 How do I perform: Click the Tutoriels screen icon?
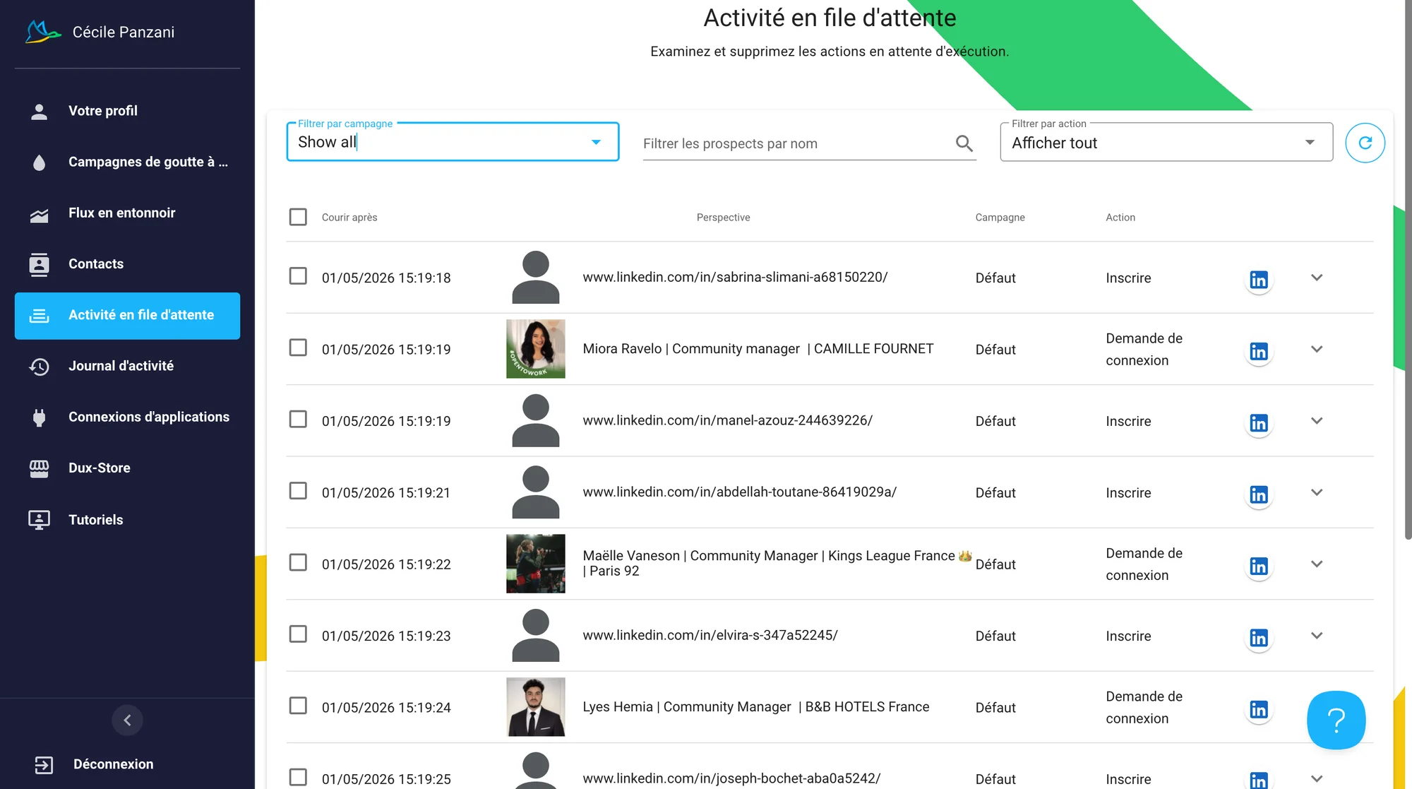pos(40,520)
